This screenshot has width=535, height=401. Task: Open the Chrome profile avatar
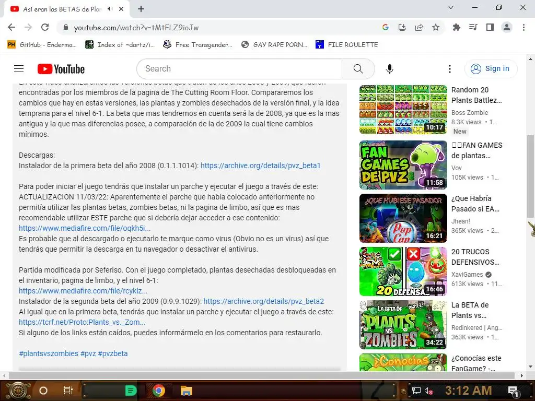click(507, 27)
